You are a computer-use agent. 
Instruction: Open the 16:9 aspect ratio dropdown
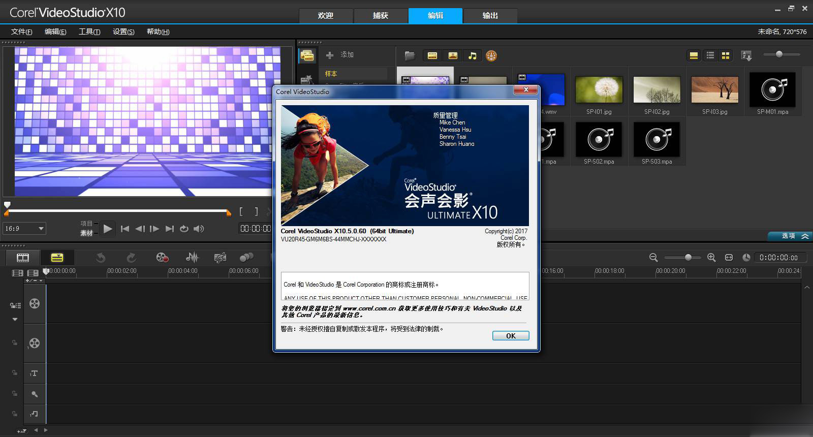(x=24, y=229)
